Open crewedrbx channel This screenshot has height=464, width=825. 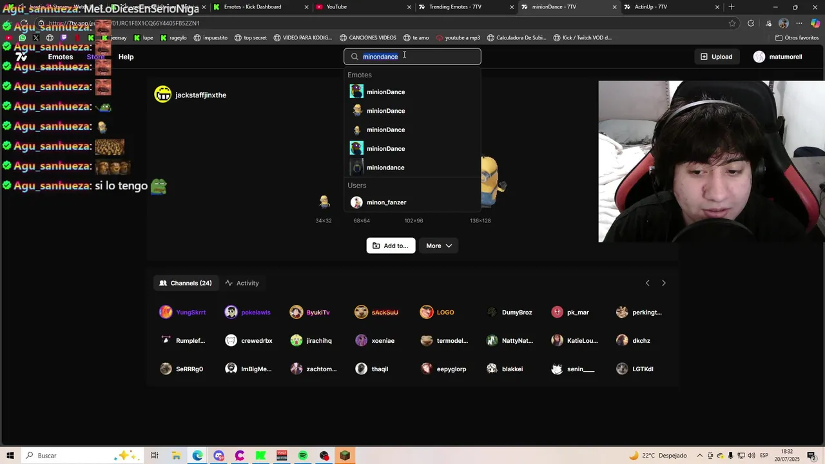(249, 341)
